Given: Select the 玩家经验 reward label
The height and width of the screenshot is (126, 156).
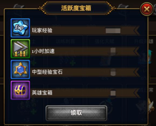Looking at the screenshot, I should click(x=42, y=31).
